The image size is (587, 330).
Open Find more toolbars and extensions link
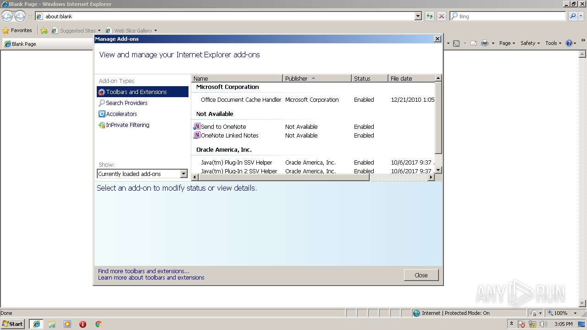click(144, 271)
